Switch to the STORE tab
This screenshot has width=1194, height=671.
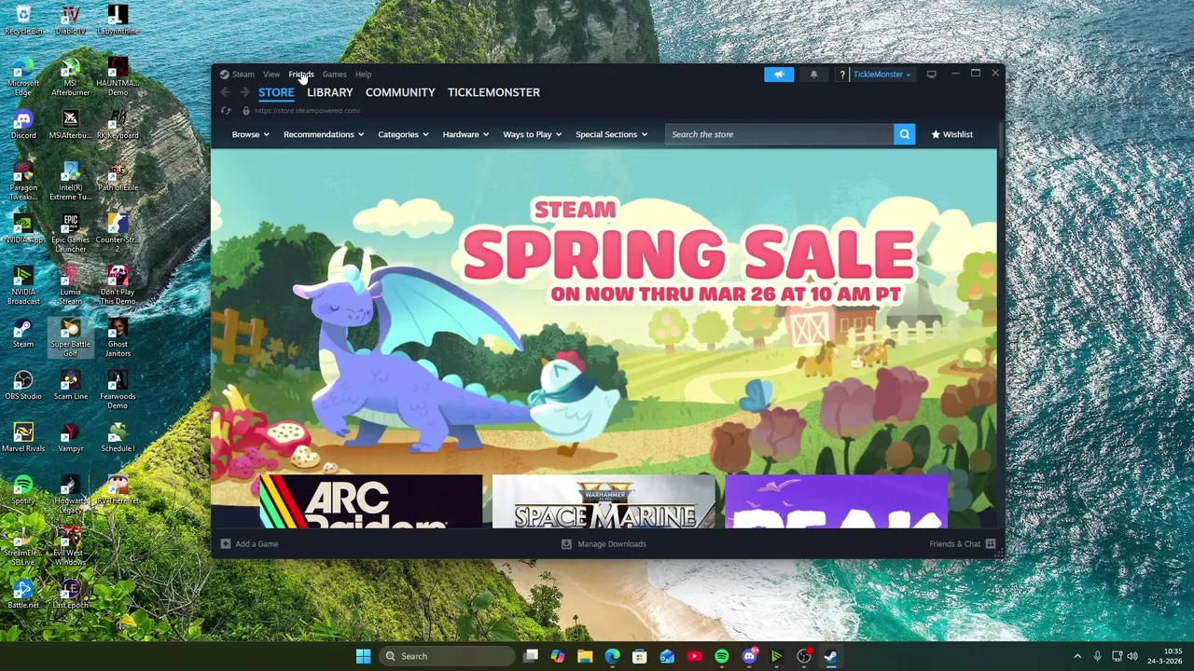276,92
